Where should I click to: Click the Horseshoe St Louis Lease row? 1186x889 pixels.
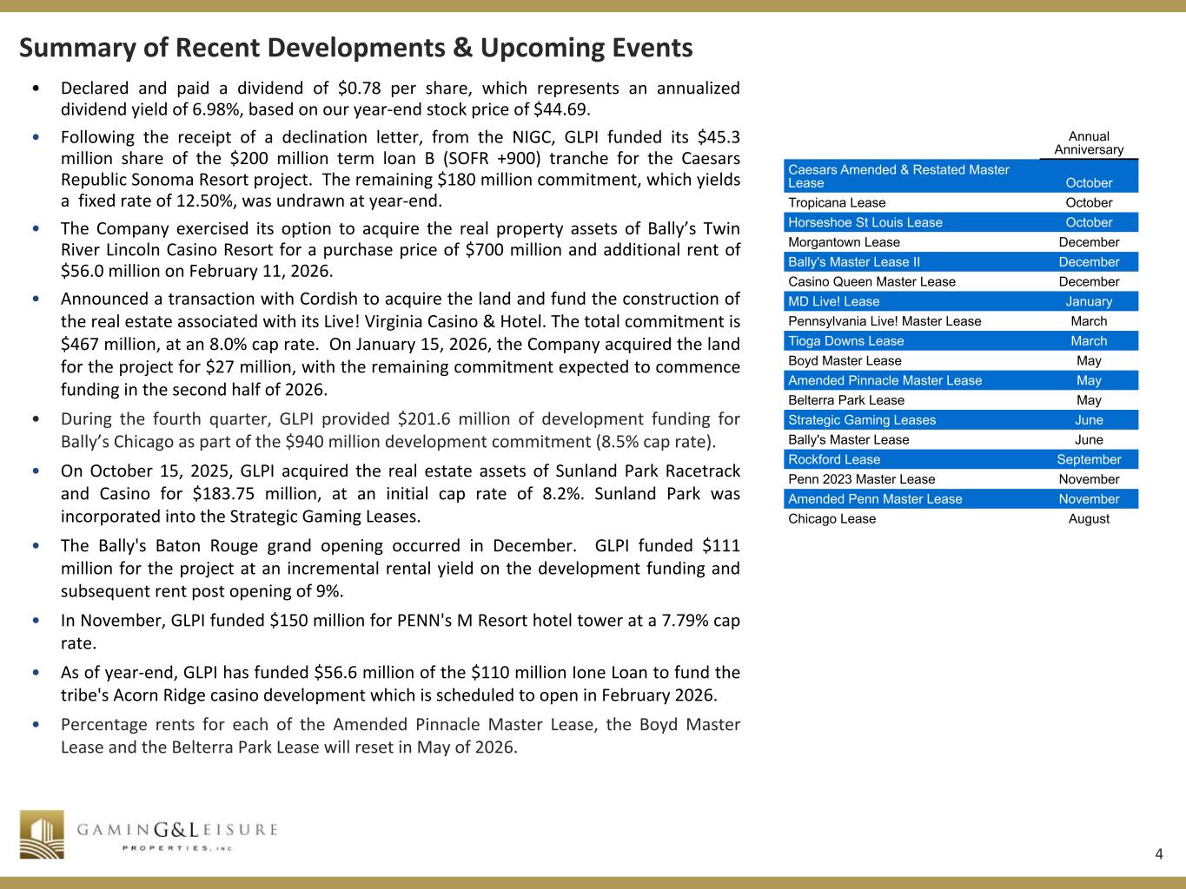960,222
